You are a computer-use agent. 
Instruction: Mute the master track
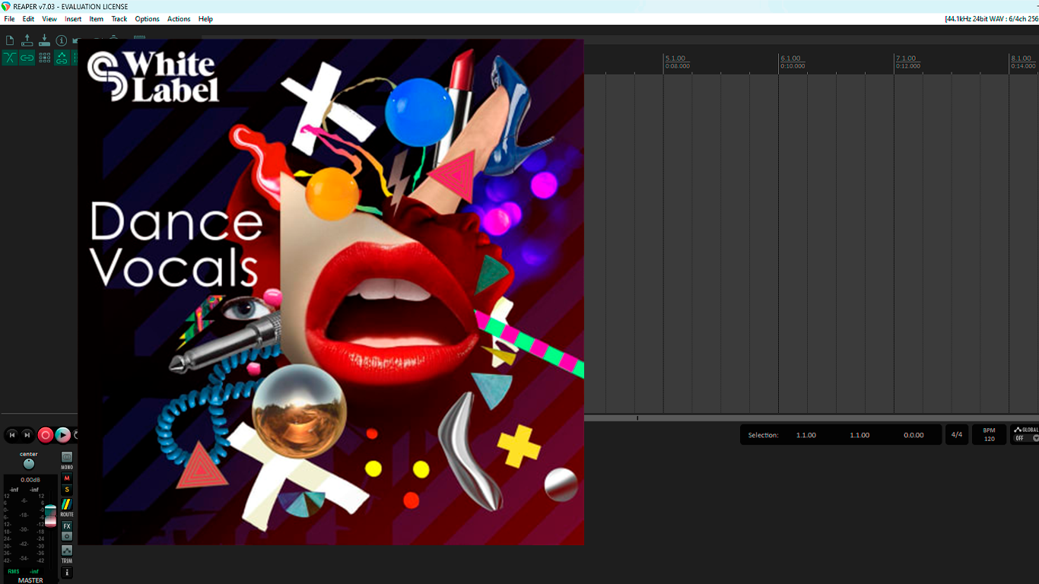pyautogui.click(x=67, y=478)
